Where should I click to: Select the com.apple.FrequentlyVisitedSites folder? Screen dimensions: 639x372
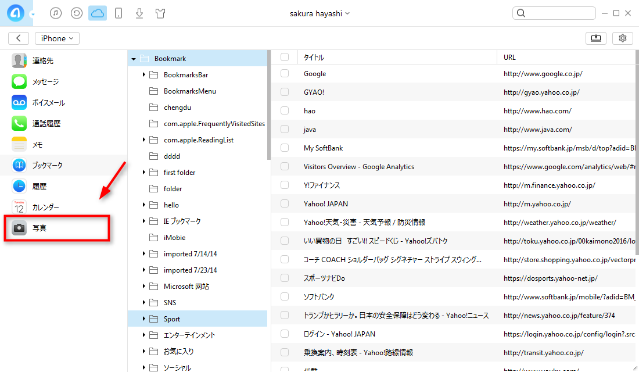point(214,124)
